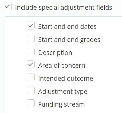This screenshot has height=113, width=122.
Task: Tick the Description checkbox
Action: [31, 51]
